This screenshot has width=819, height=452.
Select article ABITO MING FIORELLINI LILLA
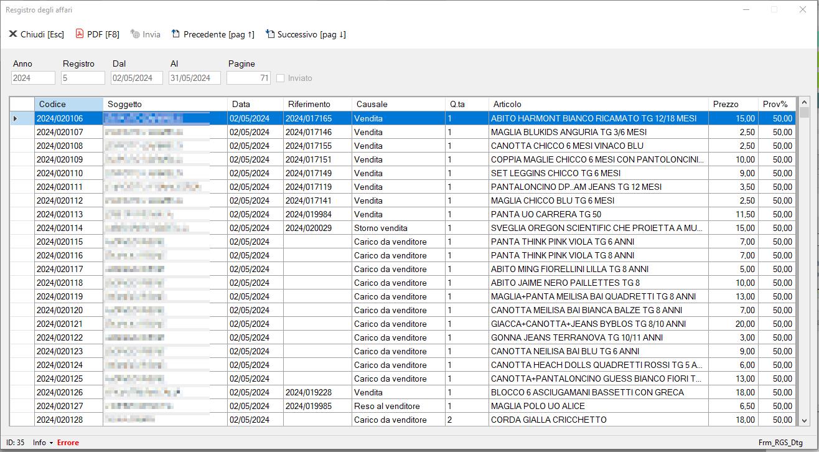[x=599, y=269]
